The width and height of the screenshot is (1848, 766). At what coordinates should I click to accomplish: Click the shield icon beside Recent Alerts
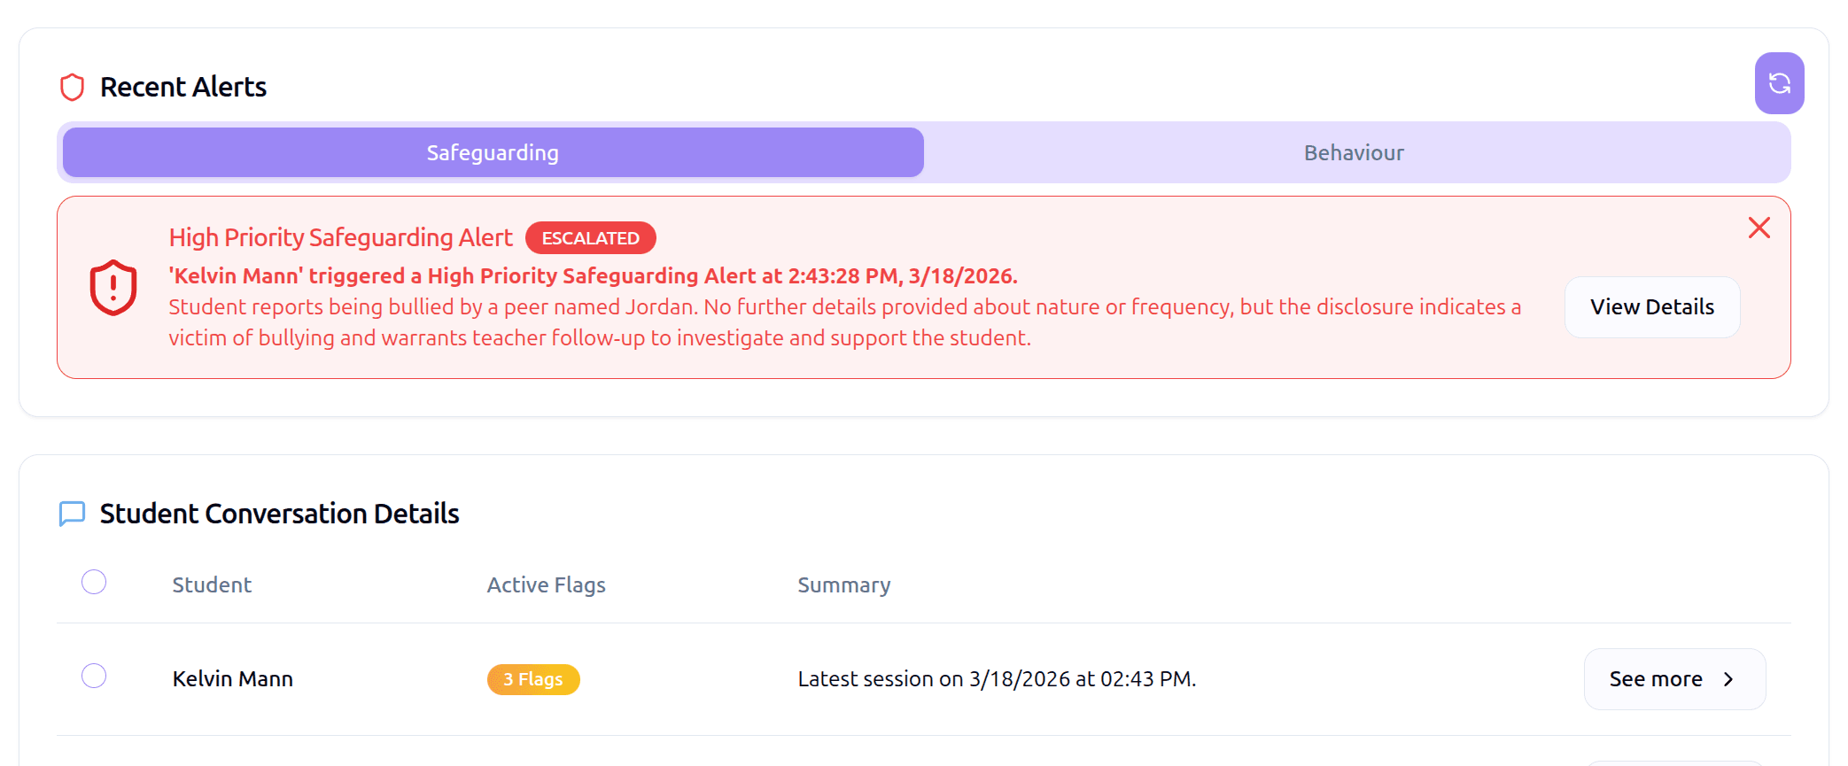tap(73, 86)
